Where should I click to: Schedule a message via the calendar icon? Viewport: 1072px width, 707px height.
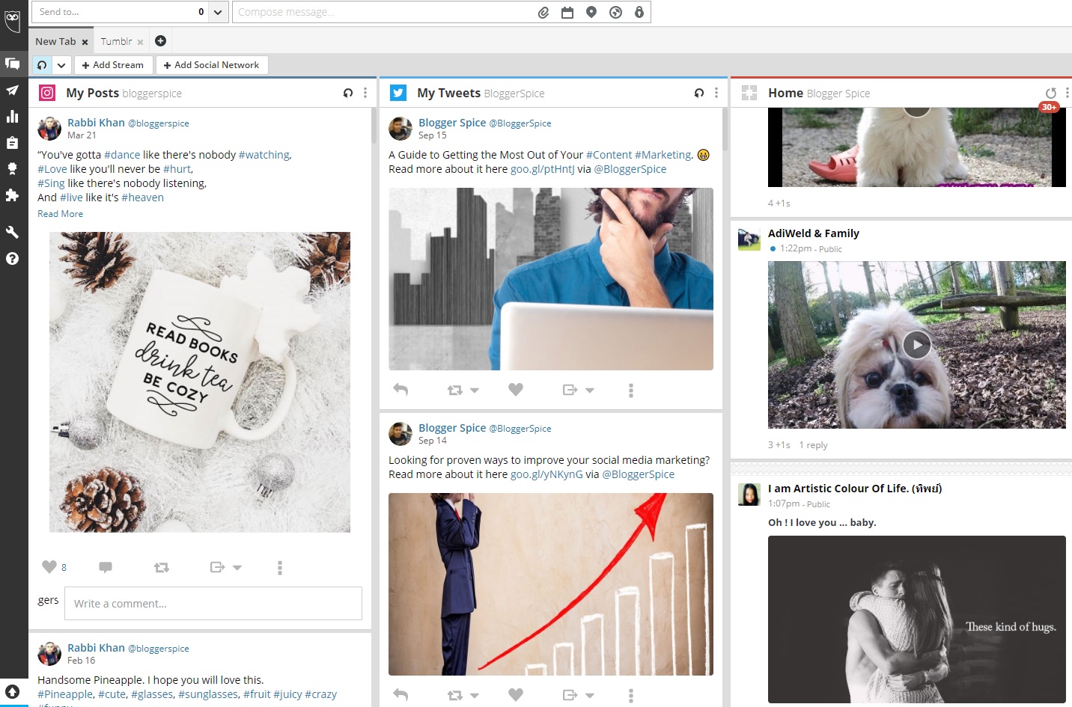coord(567,12)
